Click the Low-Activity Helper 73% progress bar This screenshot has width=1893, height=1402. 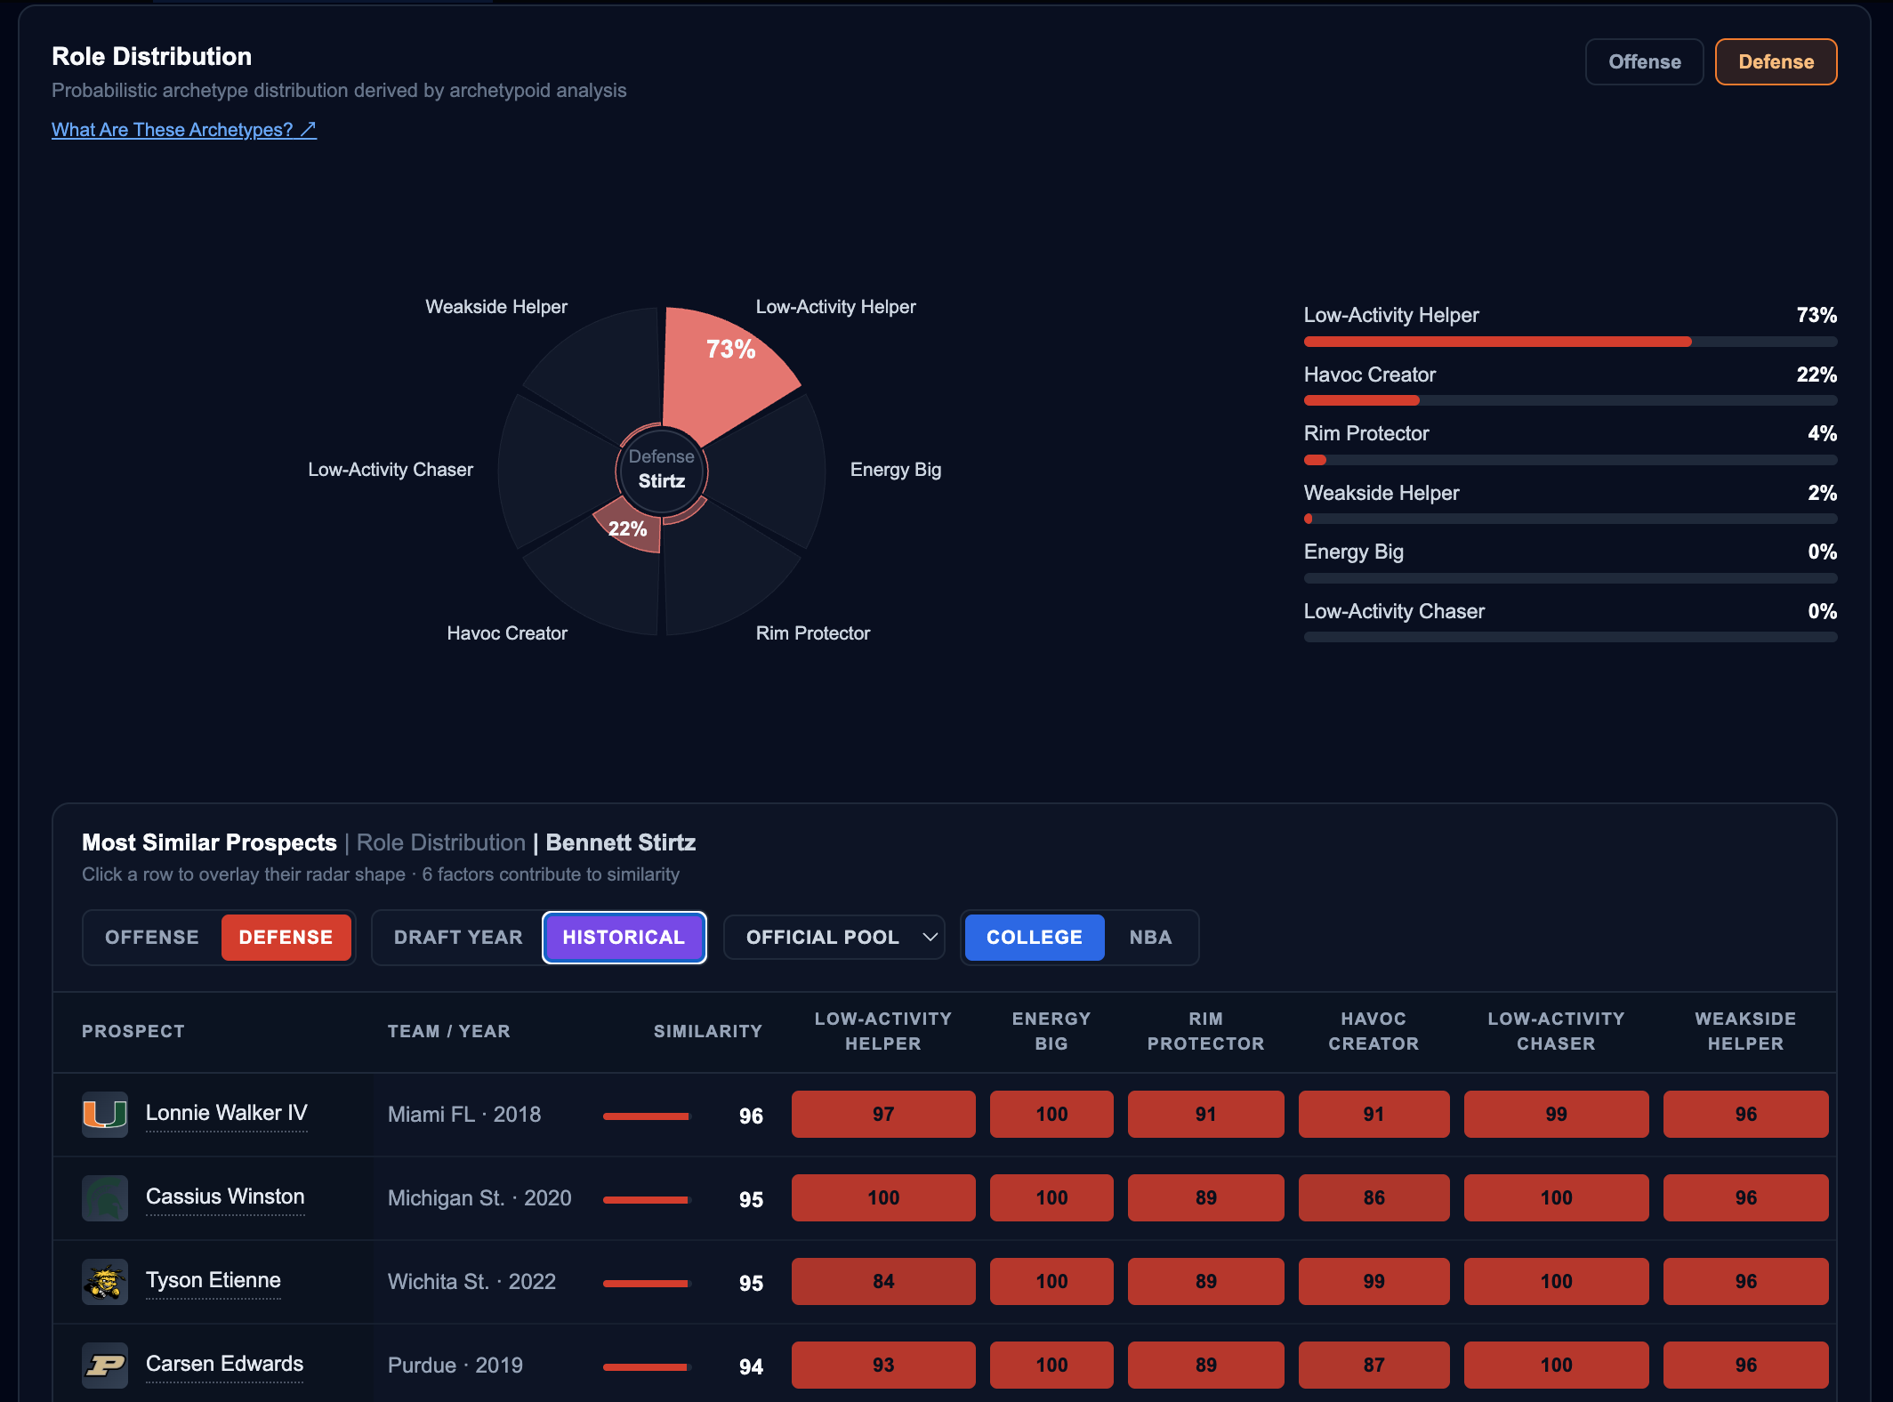pyautogui.click(x=1570, y=342)
